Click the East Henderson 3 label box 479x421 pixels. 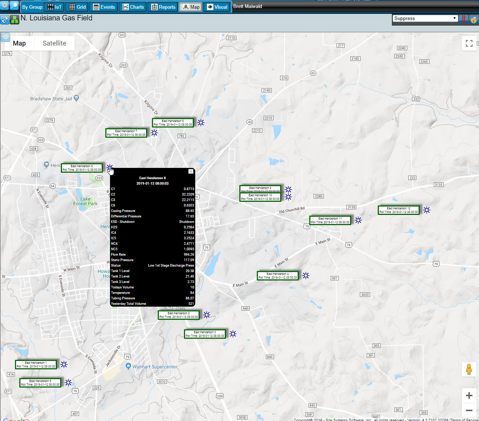tap(205, 334)
